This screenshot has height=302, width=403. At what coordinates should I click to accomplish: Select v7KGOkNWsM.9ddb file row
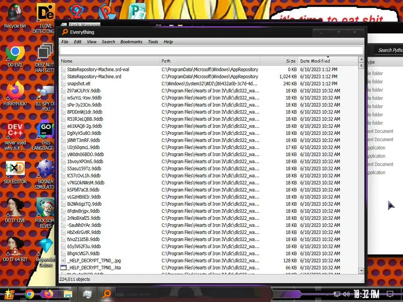pyautogui.click(x=209, y=182)
